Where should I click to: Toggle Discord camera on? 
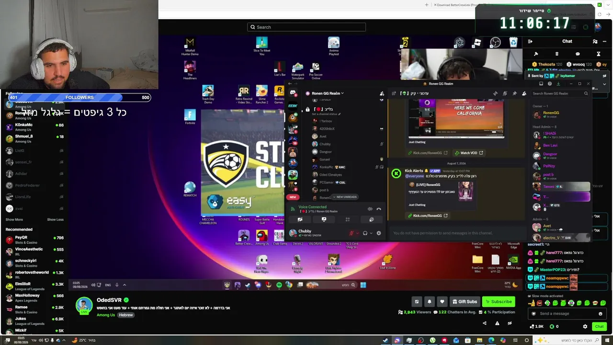[300, 219]
